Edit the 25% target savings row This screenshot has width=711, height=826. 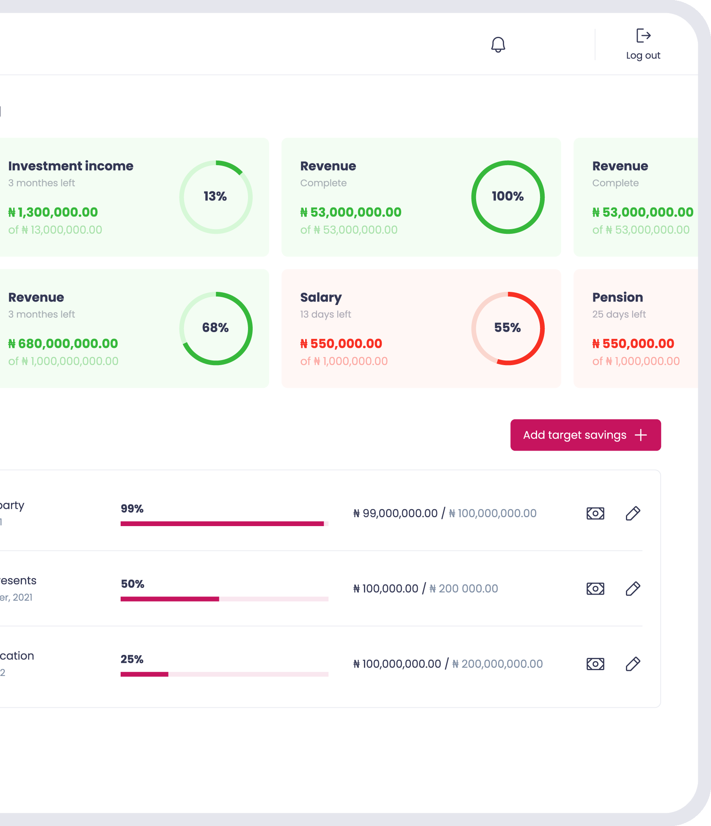pyautogui.click(x=633, y=664)
